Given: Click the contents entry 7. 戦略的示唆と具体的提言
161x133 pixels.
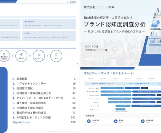Looking at the screenshot, I should [29, 113].
